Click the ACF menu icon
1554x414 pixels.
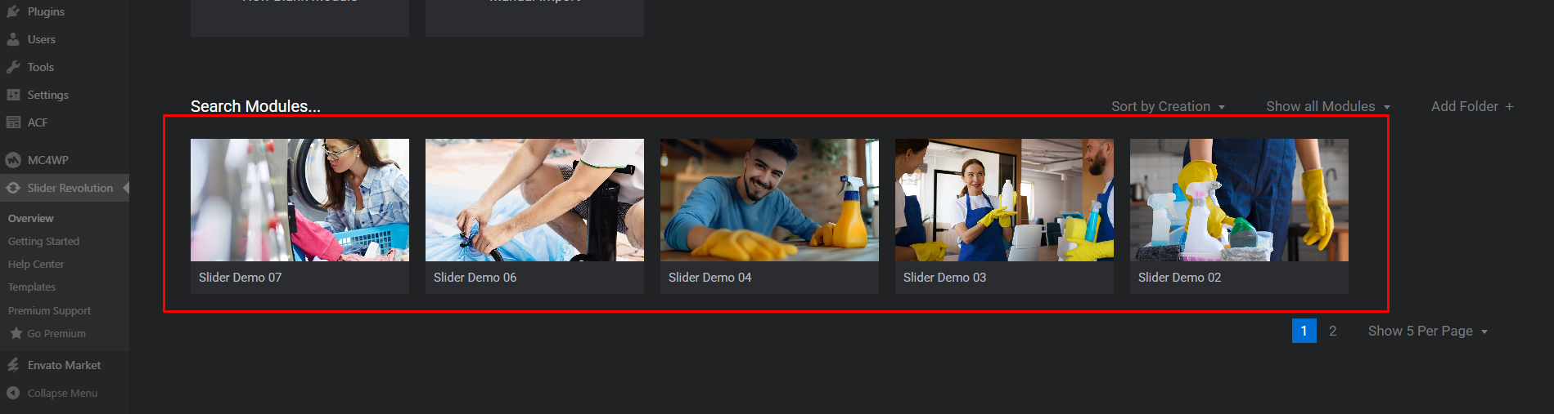[x=13, y=122]
